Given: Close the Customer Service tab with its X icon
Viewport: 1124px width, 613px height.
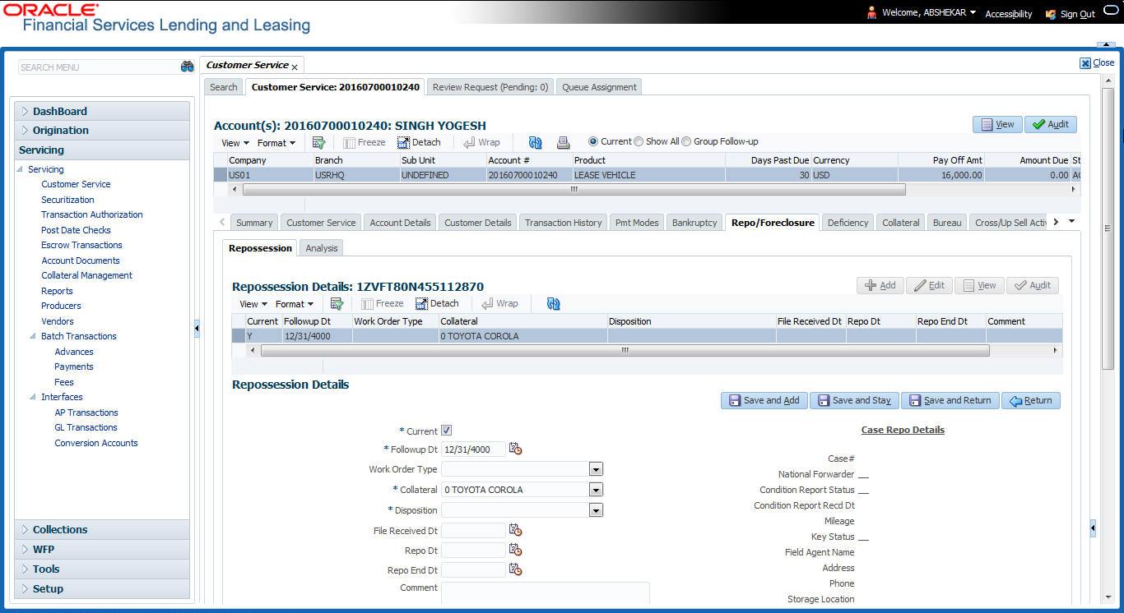Looking at the screenshot, I should (295, 67).
